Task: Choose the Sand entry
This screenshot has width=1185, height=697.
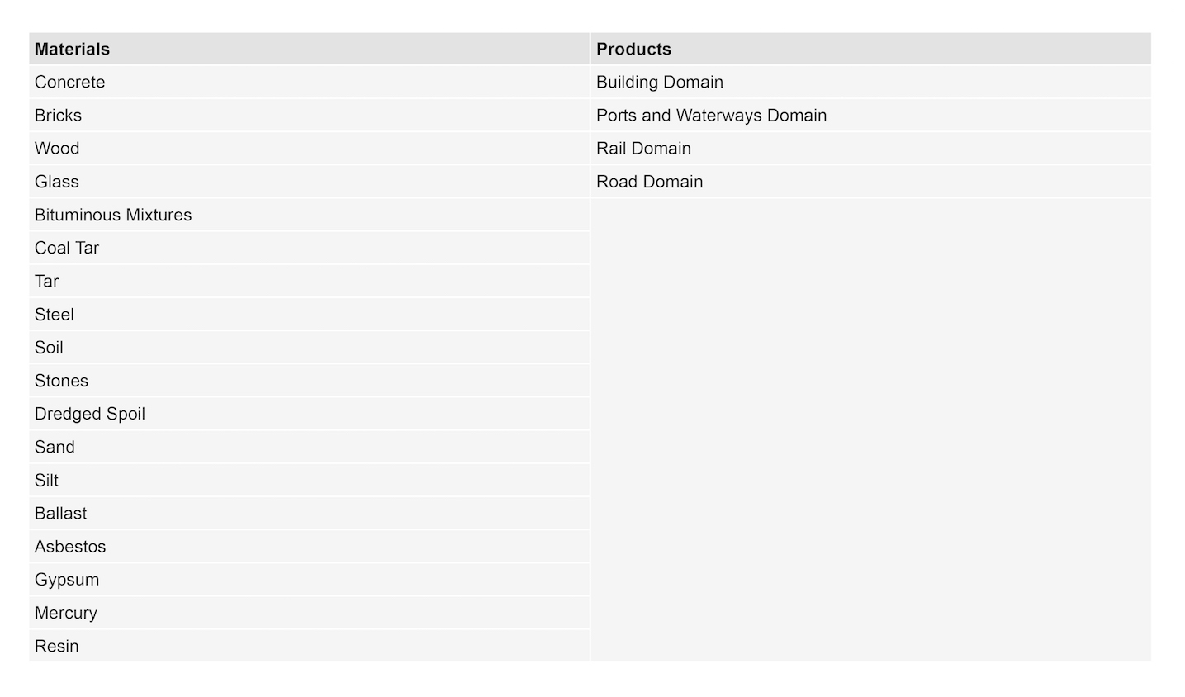Action: (55, 447)
